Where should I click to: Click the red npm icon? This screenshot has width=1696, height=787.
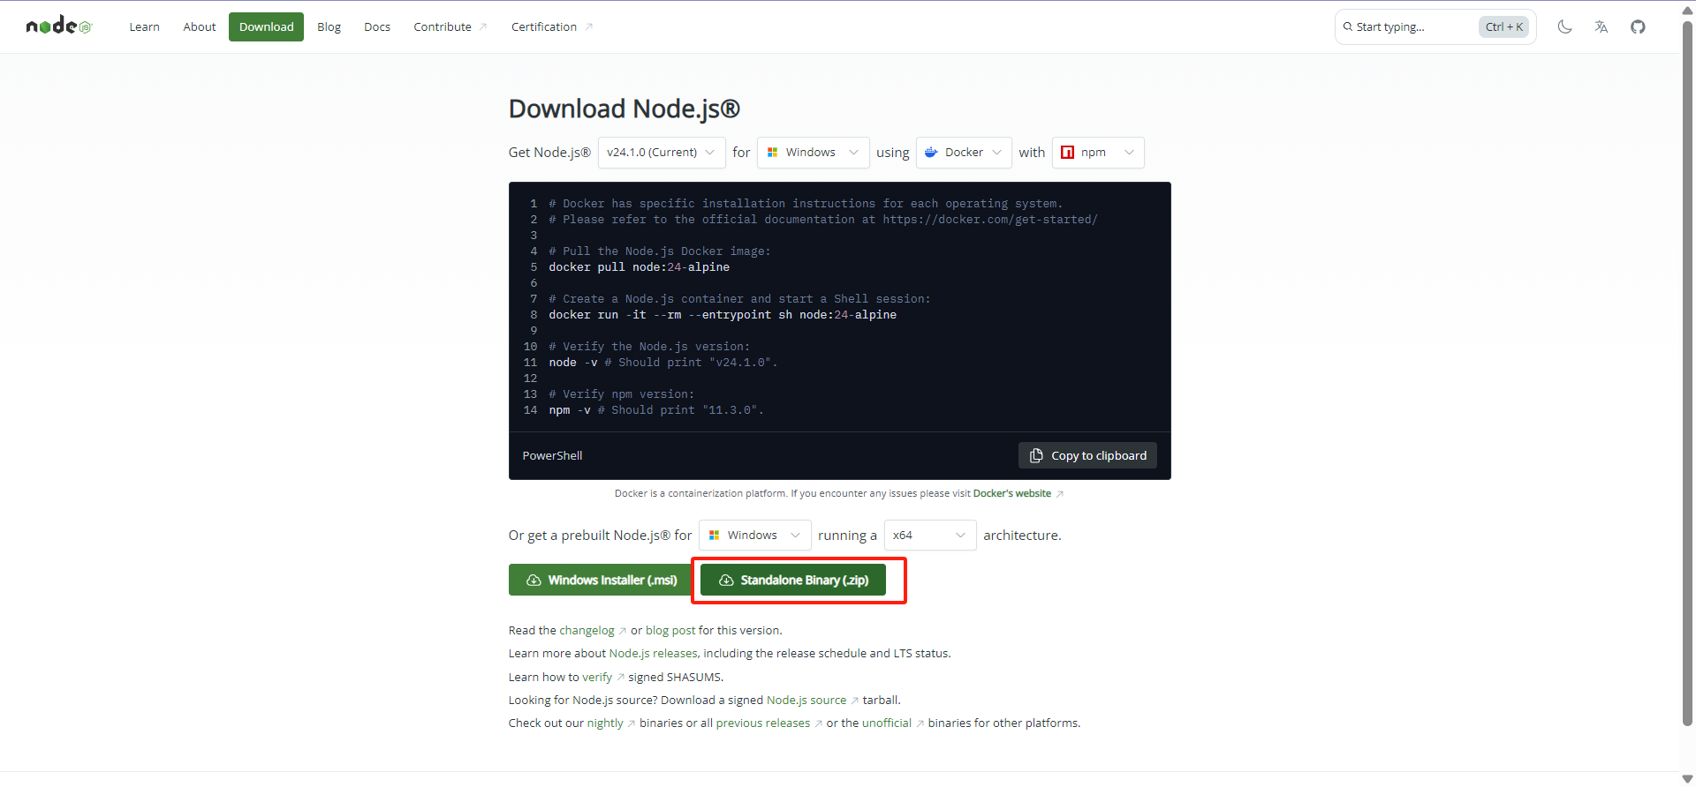pos(1067,152)
